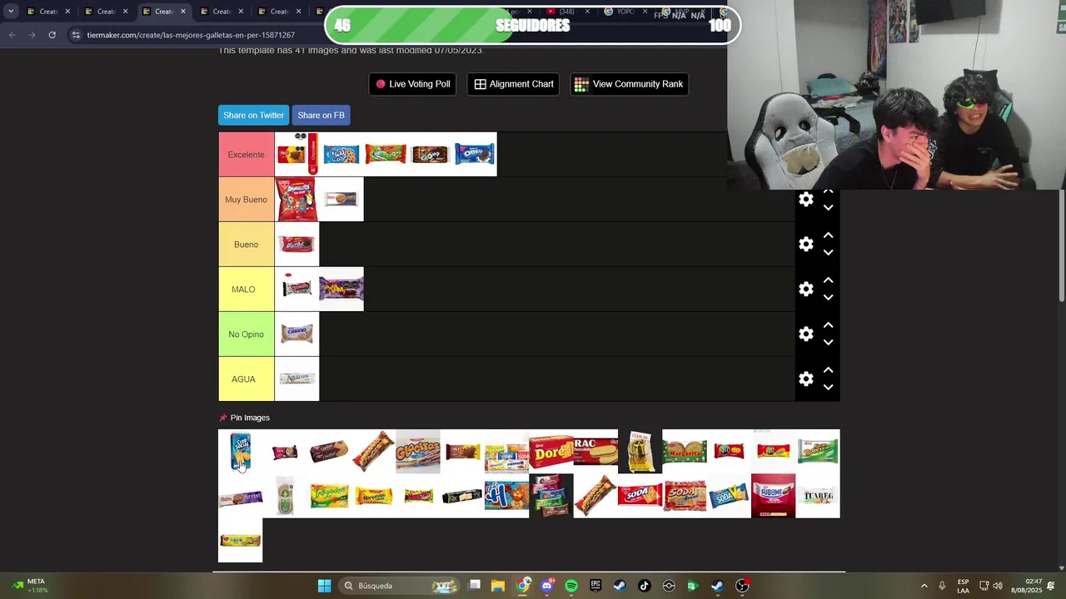Select the Glacitas cookie image
Viewport: 1066px width, 599px height.
point(418,452)
